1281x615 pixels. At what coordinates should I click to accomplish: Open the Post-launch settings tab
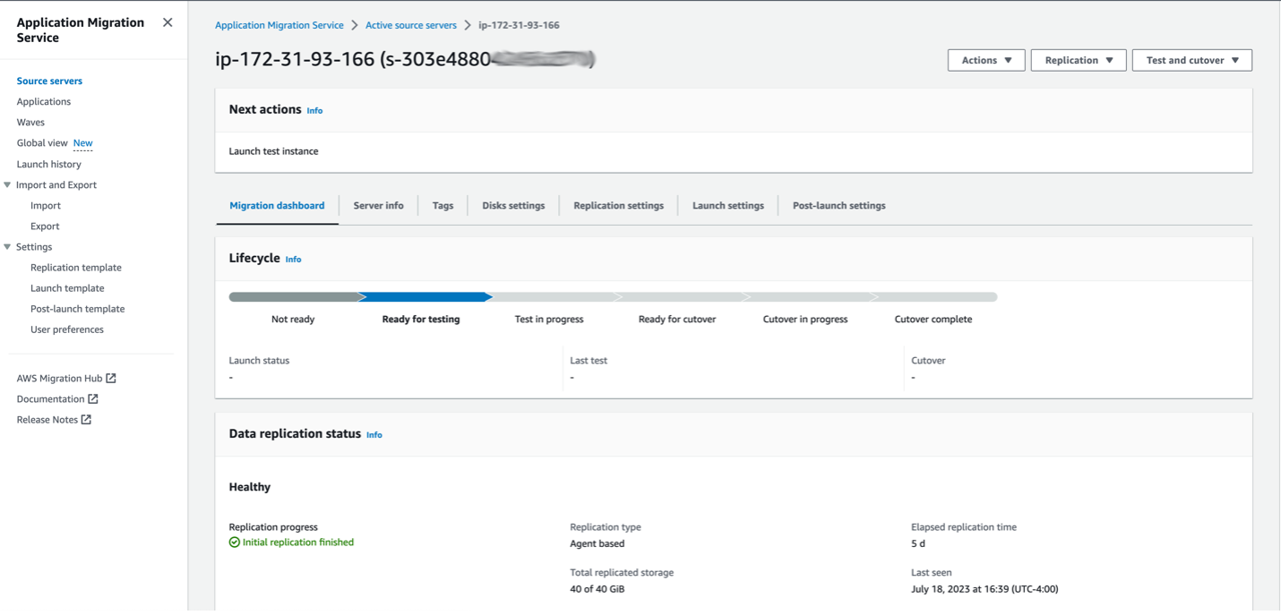(838, 206)
